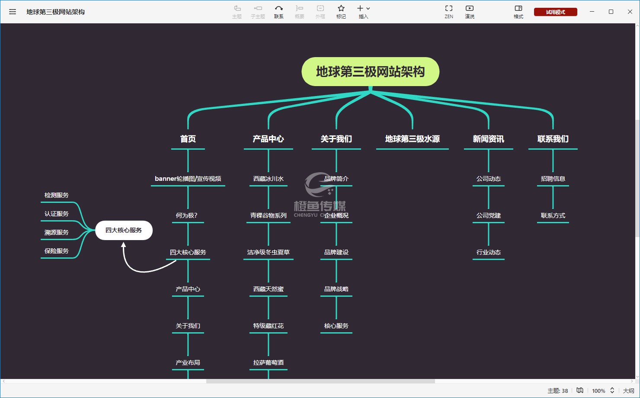Click the horizontal scrollbar thumb
The height and width of the screenshot is (398, 640).
(x=320, y=381)
